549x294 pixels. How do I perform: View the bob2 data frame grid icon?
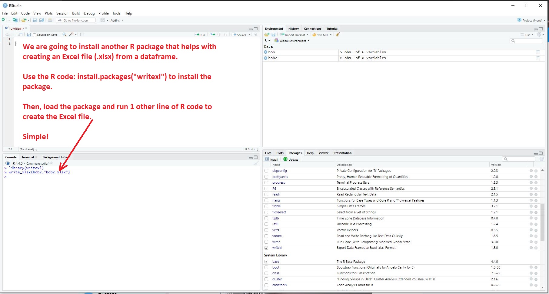point(538,58)
